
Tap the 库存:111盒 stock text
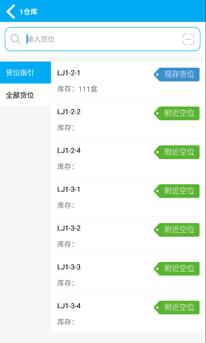tap(77, 89)
